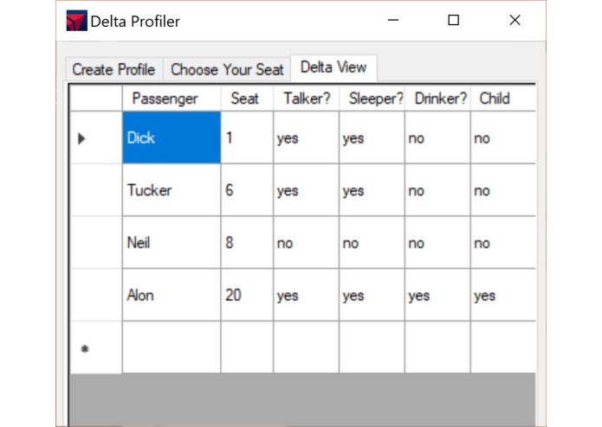Click Neil's Sleeper? cell

(372, 243)
